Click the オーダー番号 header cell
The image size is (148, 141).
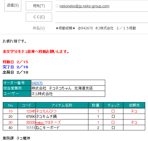click(x=17, y=83)
